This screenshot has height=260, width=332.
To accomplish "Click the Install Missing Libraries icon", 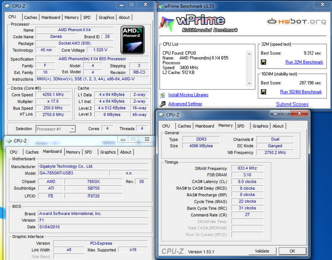I will coord(162,95).
